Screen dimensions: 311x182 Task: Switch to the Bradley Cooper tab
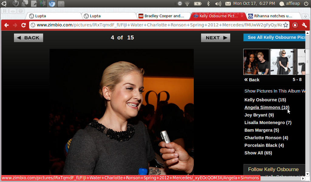163,16
